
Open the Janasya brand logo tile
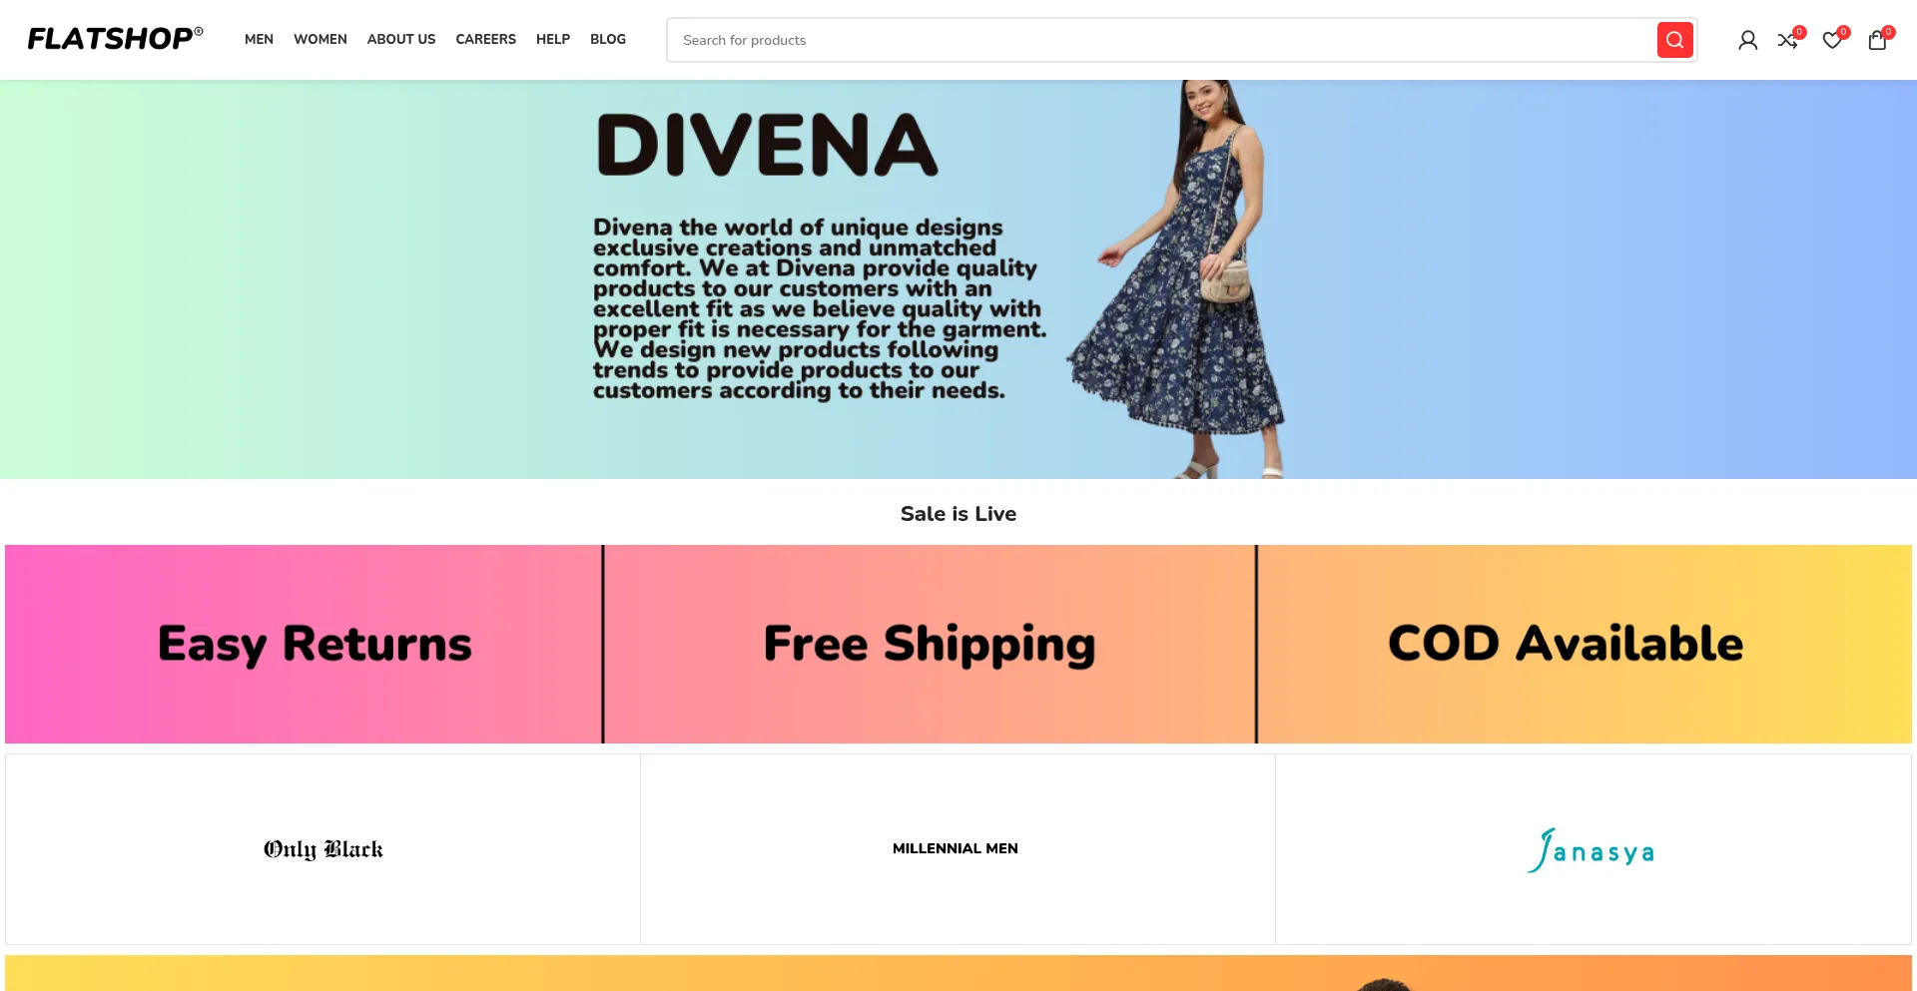click(1593, 849)
